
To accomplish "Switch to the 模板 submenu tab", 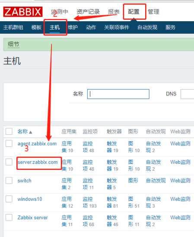I will pos(36,27).
